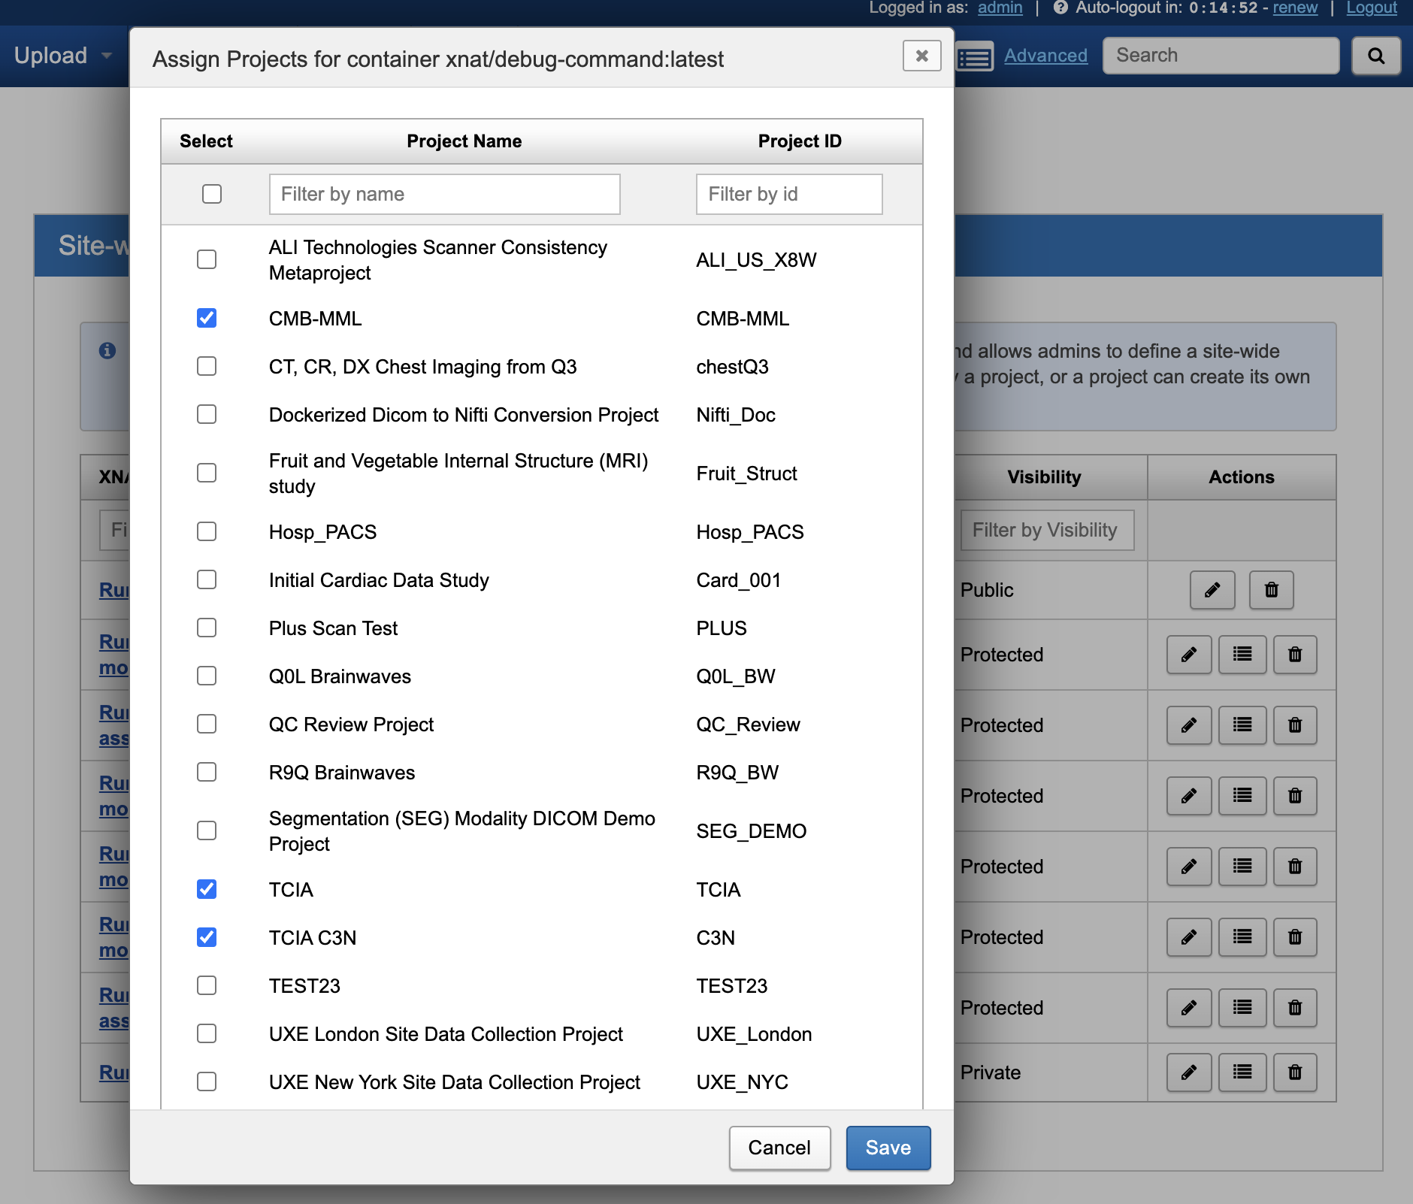Save the project assignments
The height and width of the screenshot is (1204, 1413).
click(888, 1148)
